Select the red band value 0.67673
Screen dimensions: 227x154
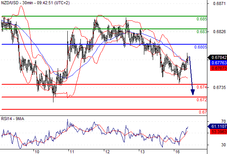point(219,68)
